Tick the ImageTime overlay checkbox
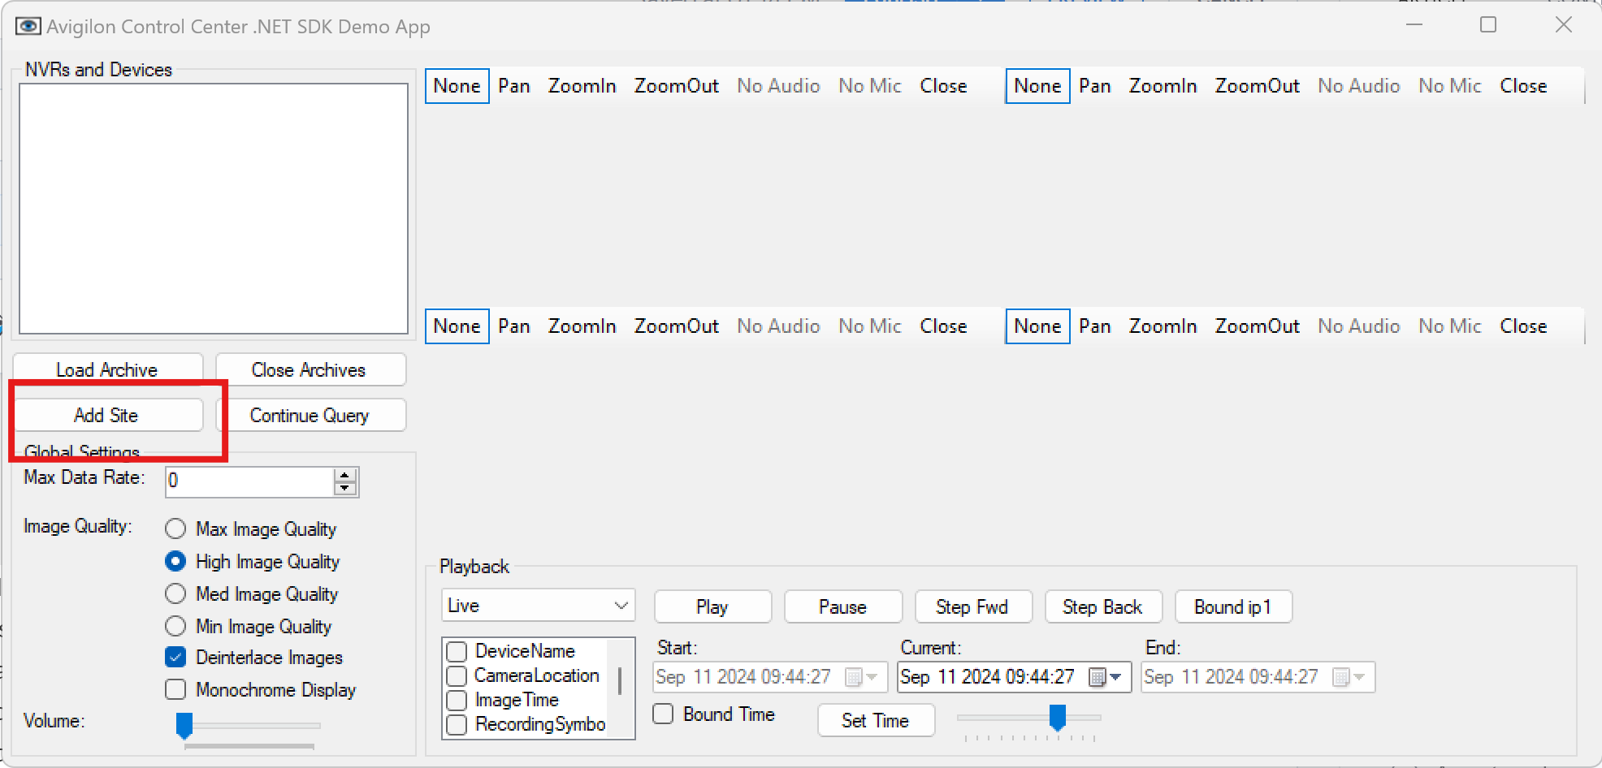 [x=457, y=700]
